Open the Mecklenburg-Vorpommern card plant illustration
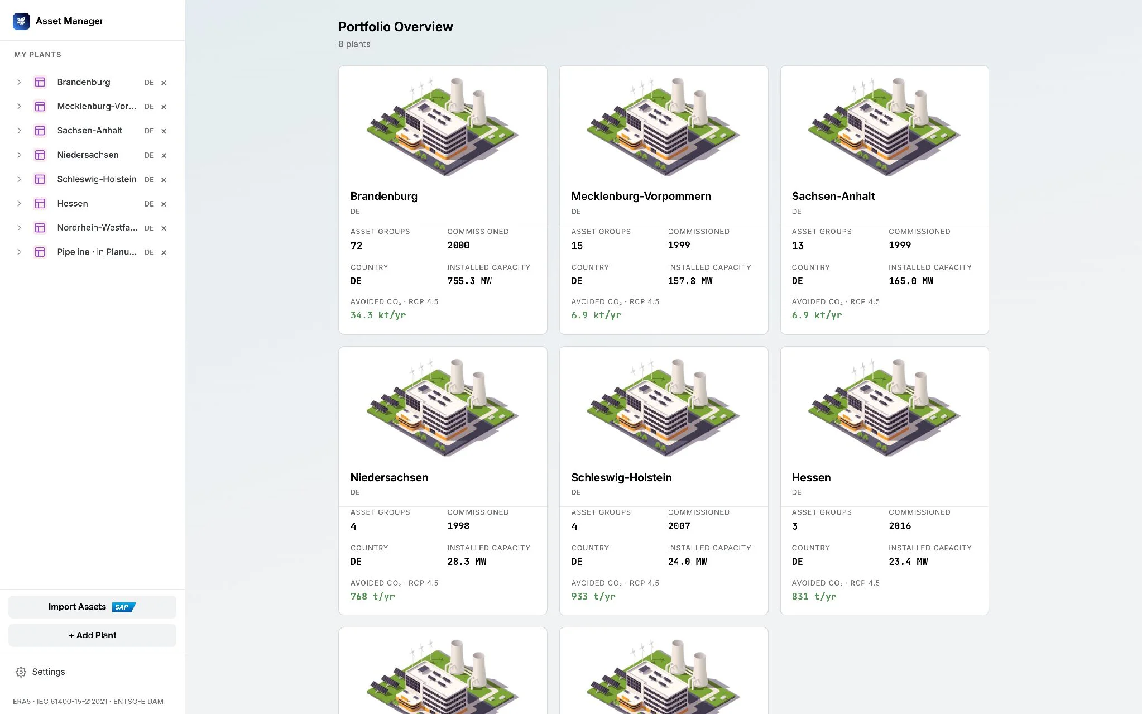 click(x=663, y=127)
